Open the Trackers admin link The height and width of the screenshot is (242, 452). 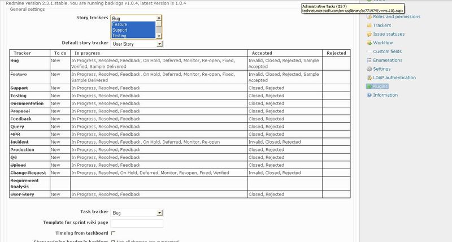coord(382,25)
